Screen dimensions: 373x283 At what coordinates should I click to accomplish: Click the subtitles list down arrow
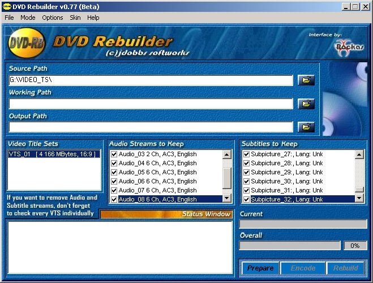click(359, 198)
